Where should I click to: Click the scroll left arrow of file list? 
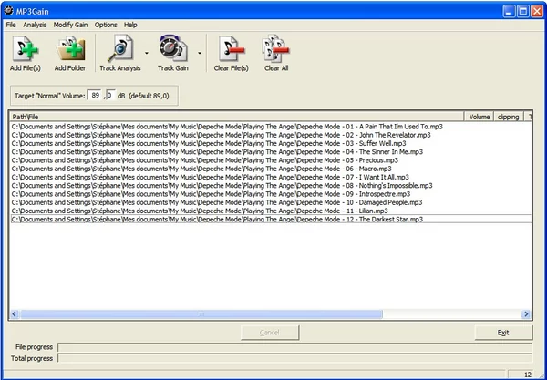pos(14,314)
